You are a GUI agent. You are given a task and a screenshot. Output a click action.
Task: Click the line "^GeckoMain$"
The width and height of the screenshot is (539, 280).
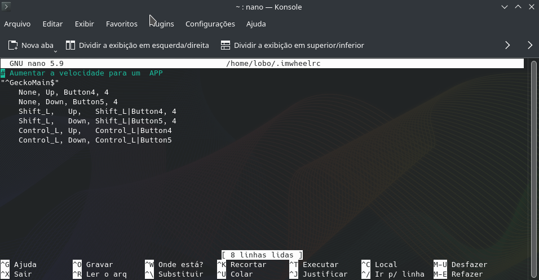30,83
